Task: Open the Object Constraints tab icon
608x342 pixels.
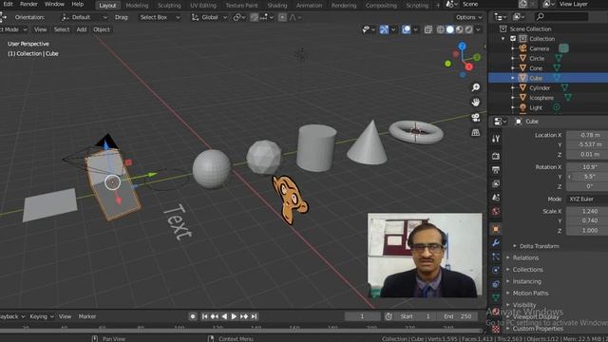Action: coord(496,284)
